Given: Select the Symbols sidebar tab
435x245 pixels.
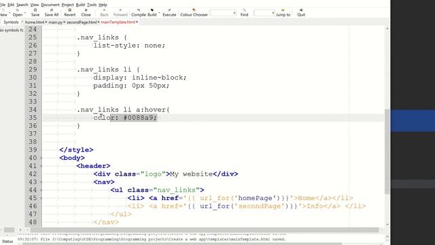Looking at the screenshot, I should [x=11, y=22].
